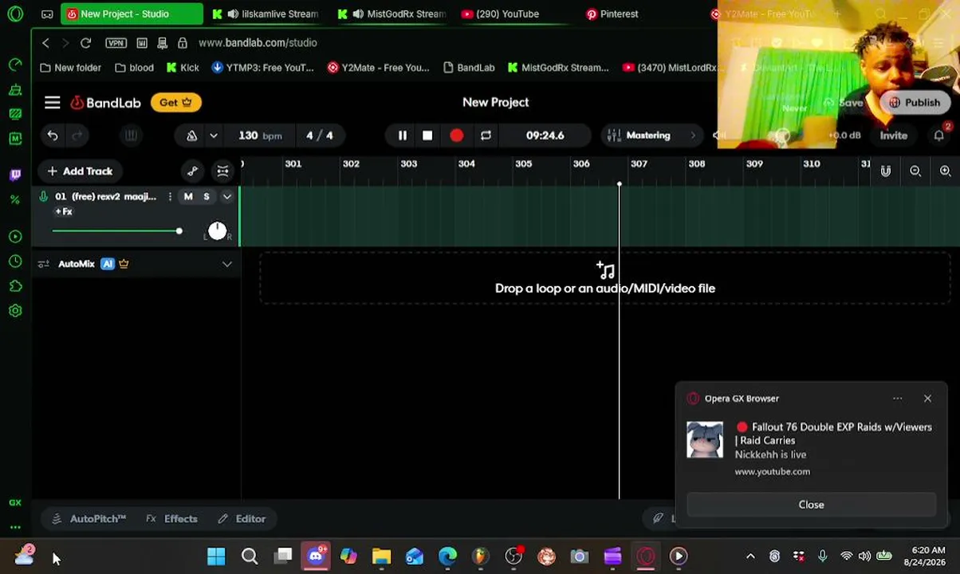Open the AutoPitch tab
This screenshot has width=960, height=574.
tap(89, 519)
